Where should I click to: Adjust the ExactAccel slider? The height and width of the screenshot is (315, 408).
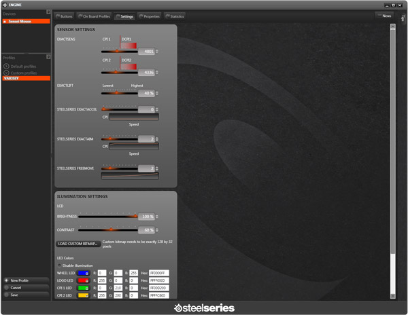click(120, 109)
